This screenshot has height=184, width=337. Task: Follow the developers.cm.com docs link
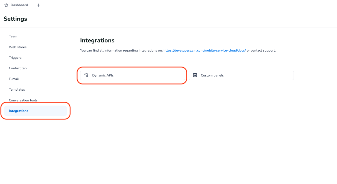tap(205, 51)
